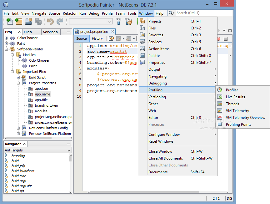270x204 pixels.
Task: Click the search magnifier icon
Action: (x=171, y=13)
